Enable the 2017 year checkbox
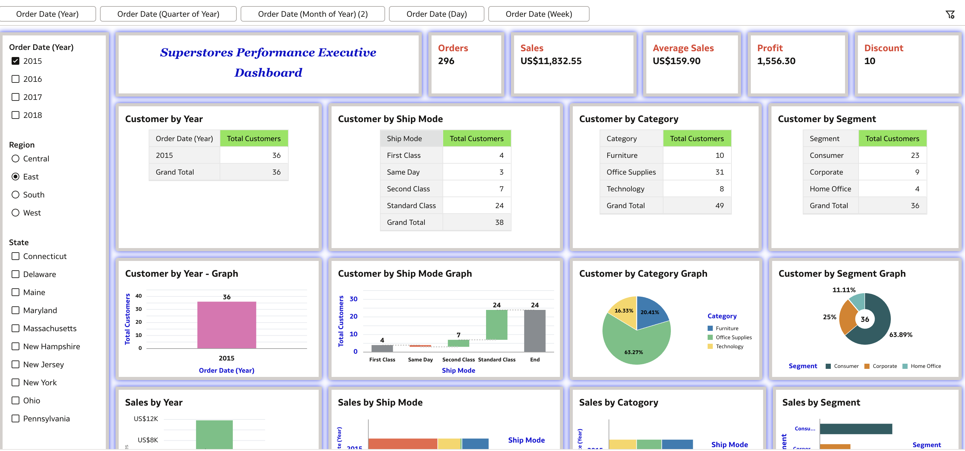The width and height of the screenshot is (965, 451). (15, 97)
